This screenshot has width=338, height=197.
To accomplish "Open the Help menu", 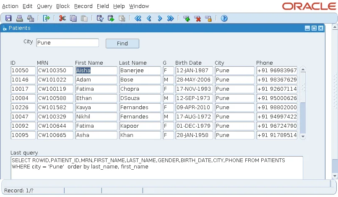I will (119, 6).
